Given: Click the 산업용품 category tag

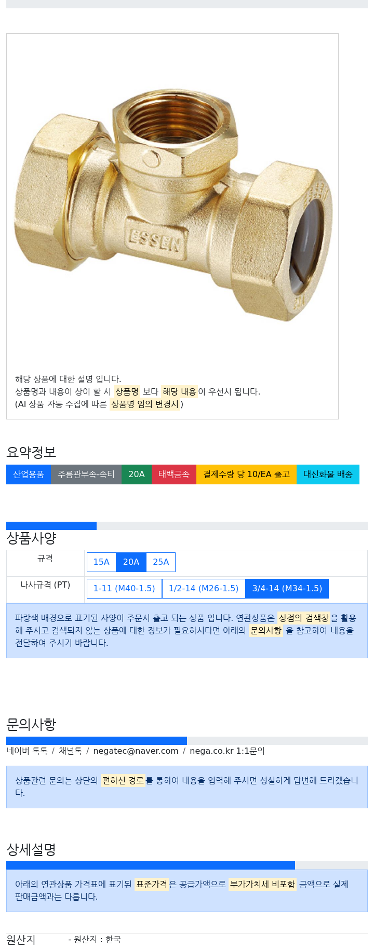Looking at the screenshot, I should click(29, 474).
